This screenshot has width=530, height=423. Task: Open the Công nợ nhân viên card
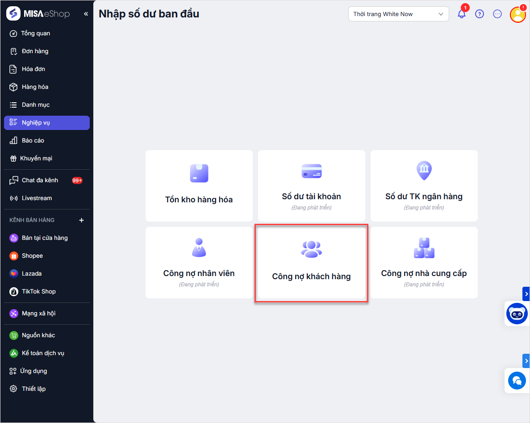tap(199, 262)
